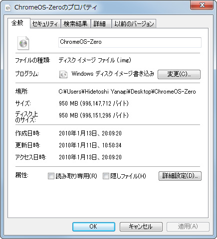Select the 全般 tab
This screenshot has width=217, height=239.
pyautogui.click(x=18, y=23)
